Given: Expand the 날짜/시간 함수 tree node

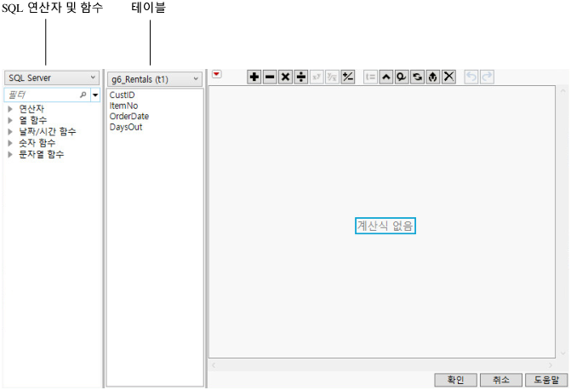Looking at the screenshot, I should click(10, 131).
